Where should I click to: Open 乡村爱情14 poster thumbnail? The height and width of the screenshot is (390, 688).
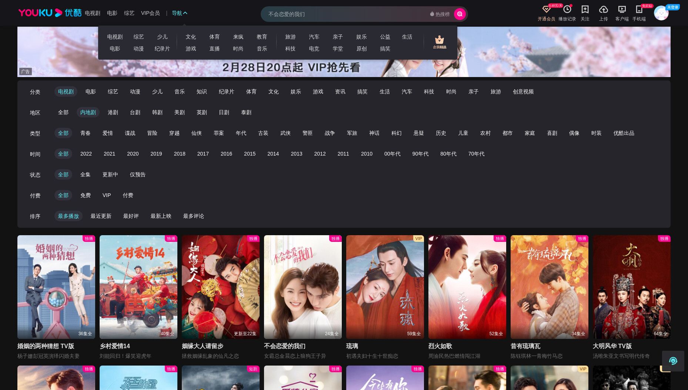[x=138, y=287]
